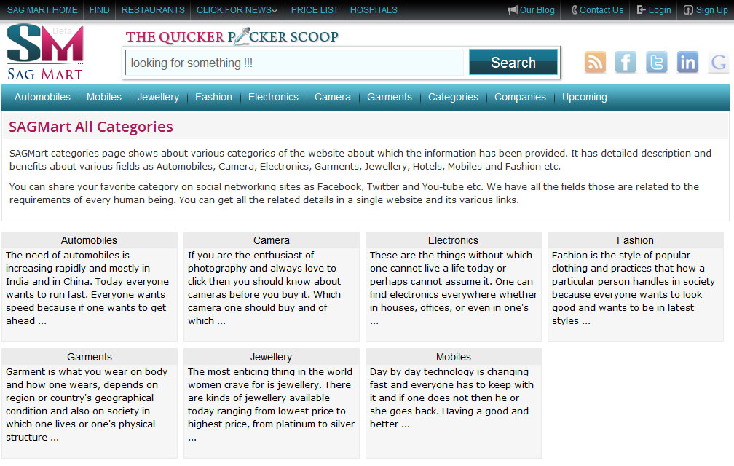Click the sign up icon
This screenshot has height=466, width=734.
[688, 9]
